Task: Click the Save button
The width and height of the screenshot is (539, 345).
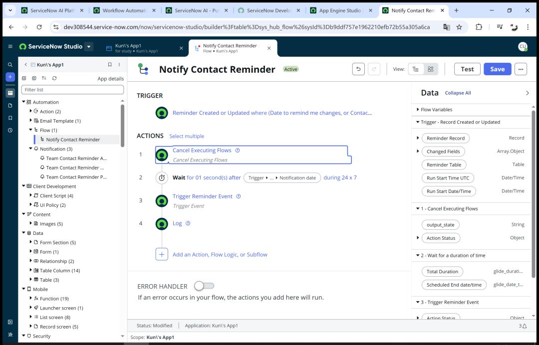Action: [497, 69]
